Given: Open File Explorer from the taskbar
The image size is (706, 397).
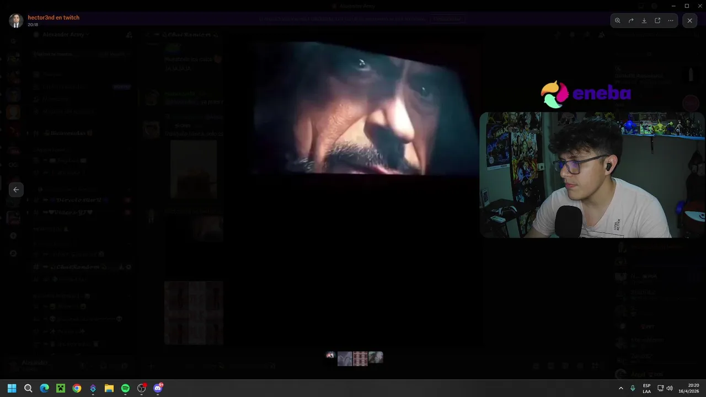Looking at the screenshot, I should coord(109,388).
